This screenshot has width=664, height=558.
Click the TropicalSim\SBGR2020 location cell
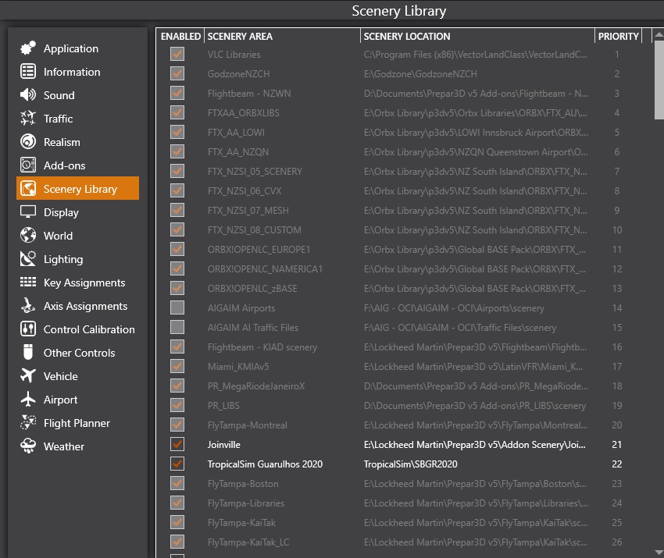point(410,464)
